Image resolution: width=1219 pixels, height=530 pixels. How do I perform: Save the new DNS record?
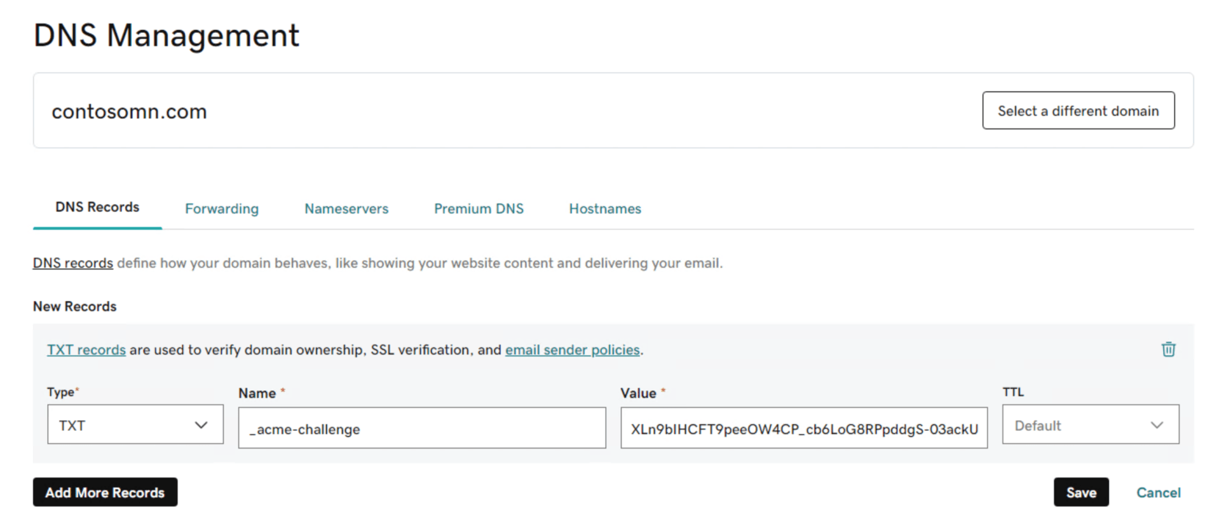coord(1080,493)
